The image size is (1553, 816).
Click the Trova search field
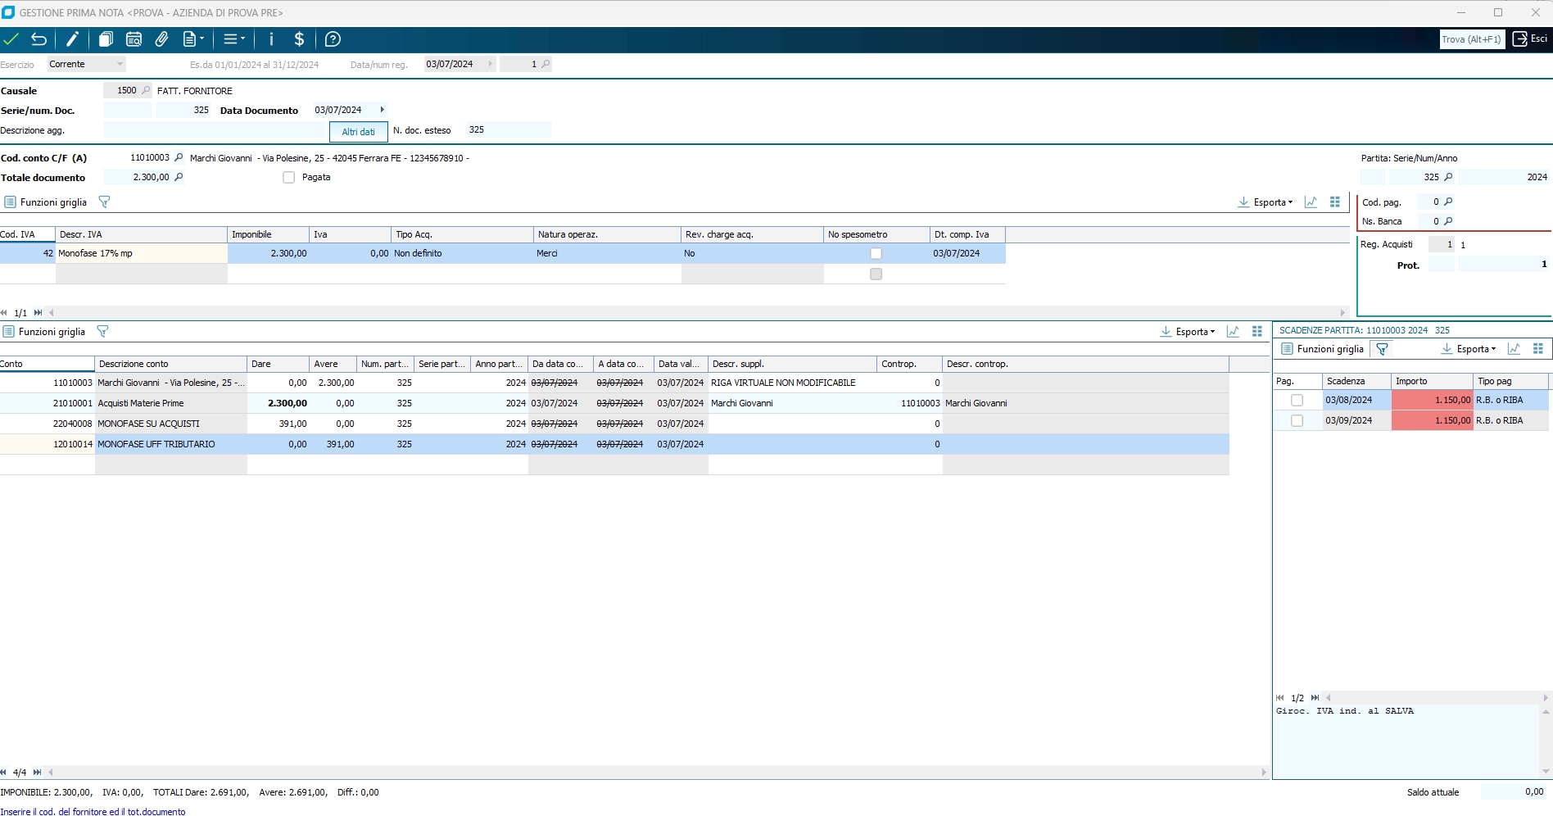tap(1472, 39)
